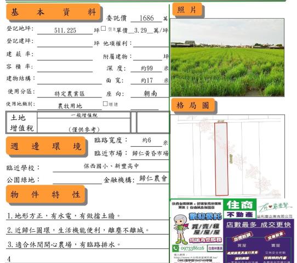This screenshot has height=263, width=297.
Task: Click the empty 公園綠地 field
Action: tap(77, 180)
